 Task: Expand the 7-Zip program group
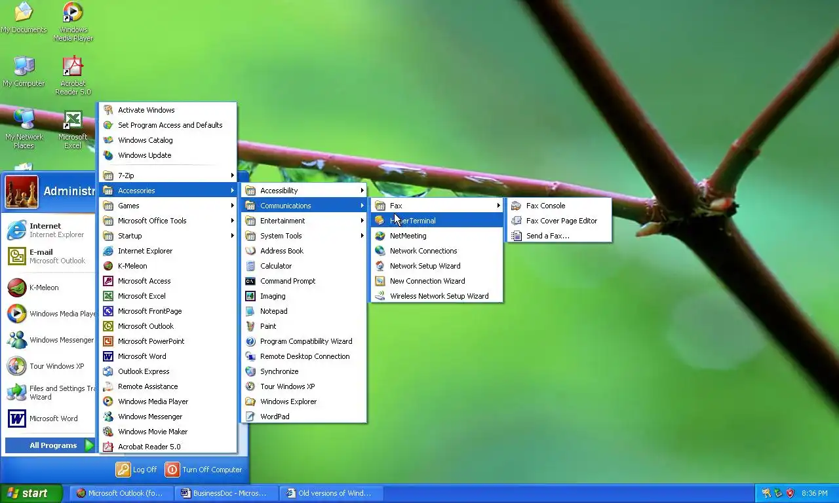tap(168, 176)
